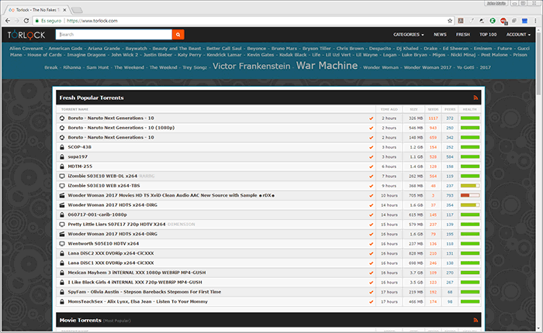Click the TV icon beside Wentworth S05E10
Image resolution: width=543 pixels, height=333 pixels.
point(62,244)
